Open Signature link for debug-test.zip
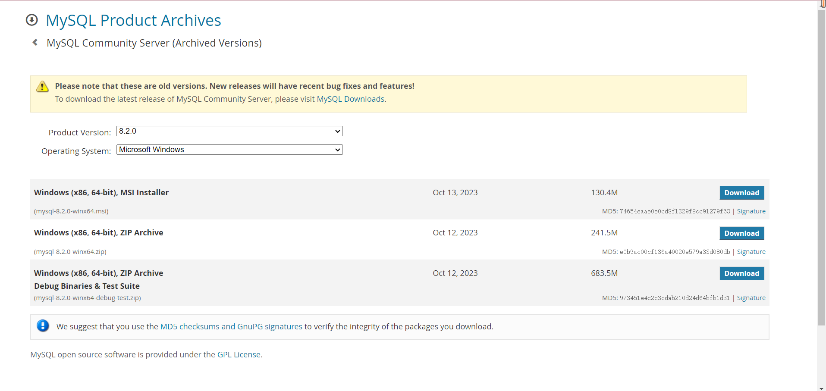This screenshot has width=826, height=391. pyautogui.click(x=751, y=298)
